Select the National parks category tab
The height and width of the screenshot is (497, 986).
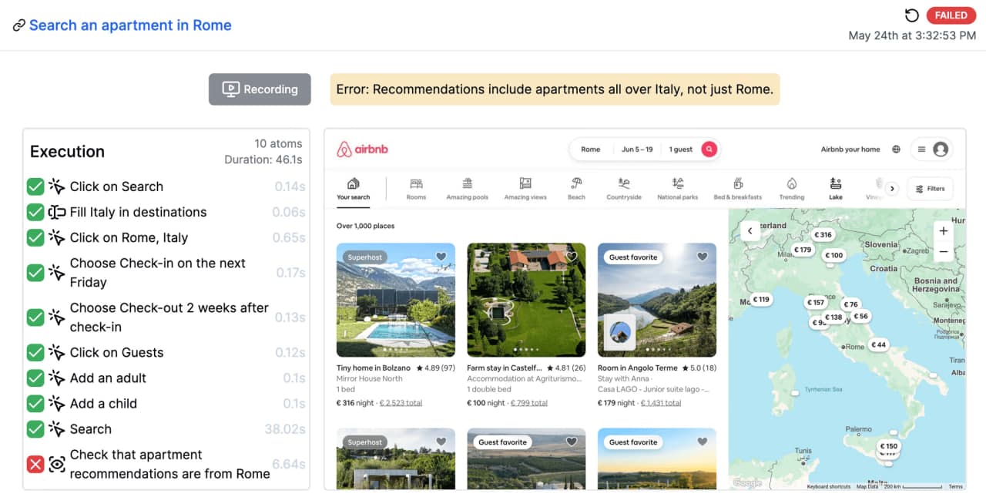point(678,189)
